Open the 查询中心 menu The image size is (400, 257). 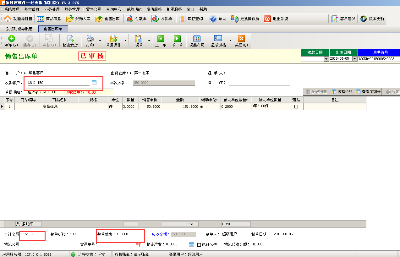pos(114,9)
